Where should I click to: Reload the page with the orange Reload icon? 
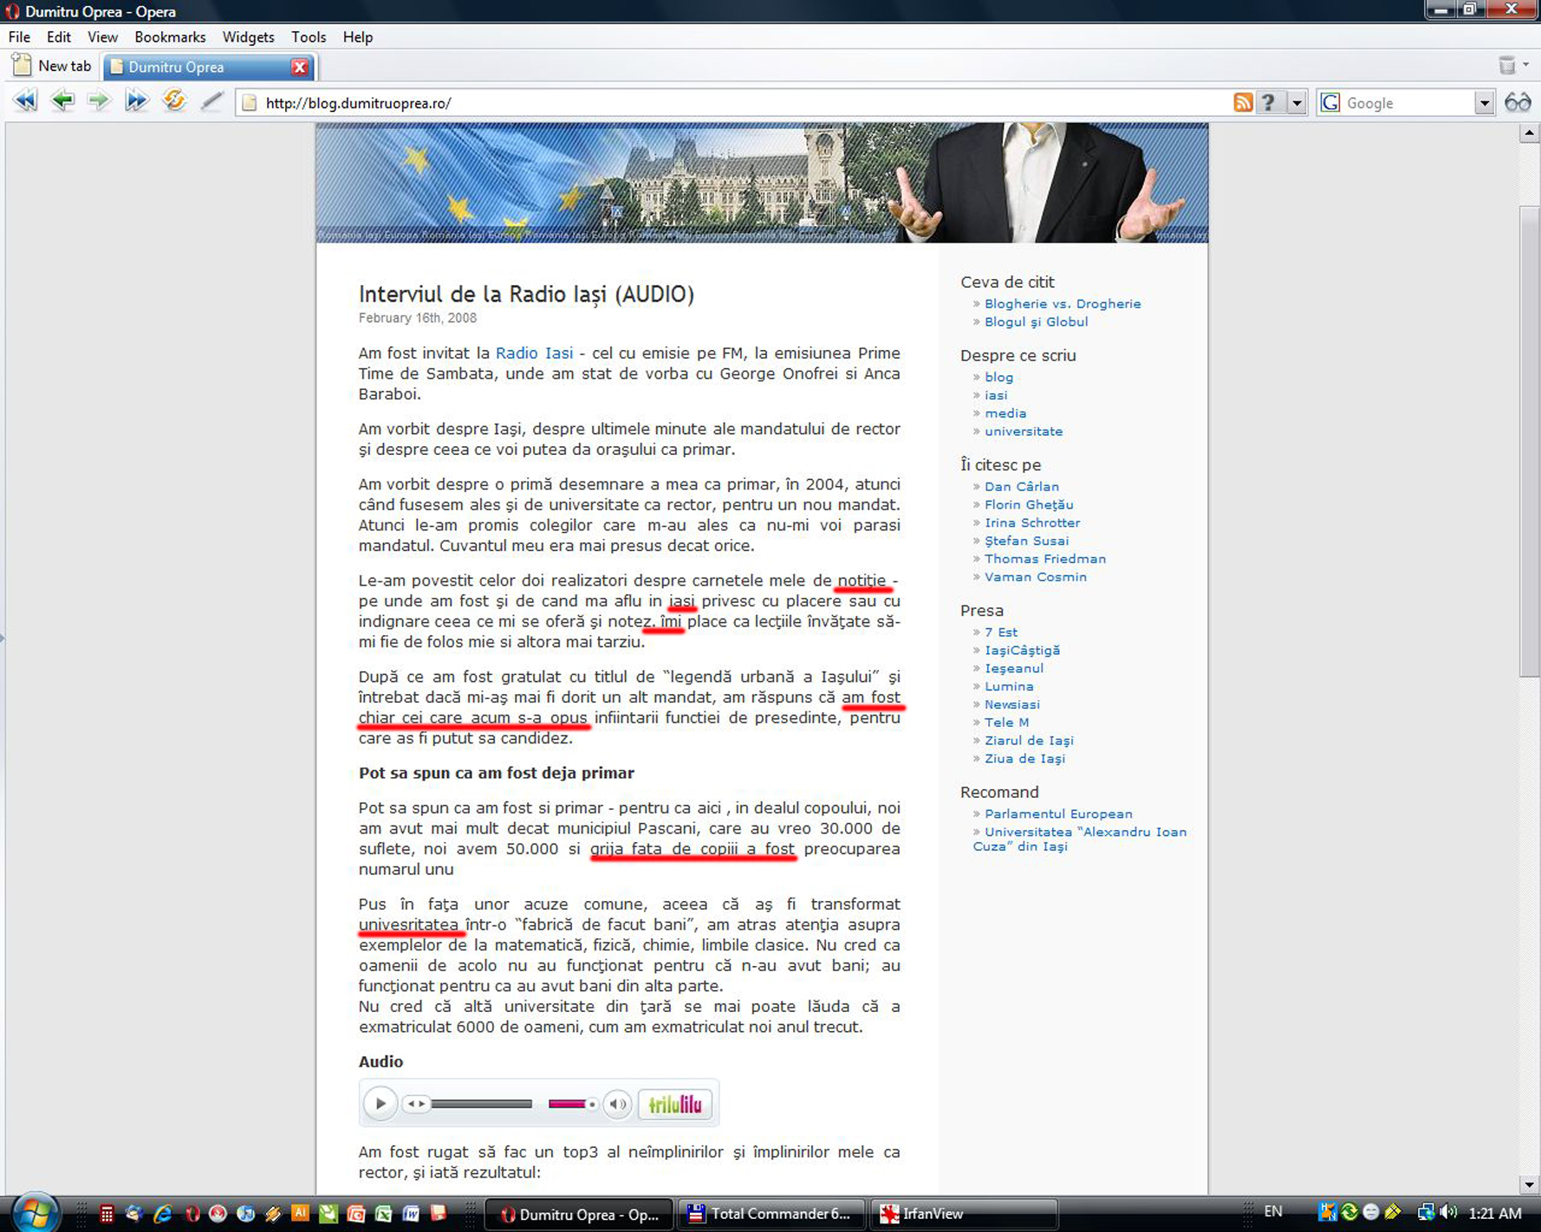coord(174,101)
